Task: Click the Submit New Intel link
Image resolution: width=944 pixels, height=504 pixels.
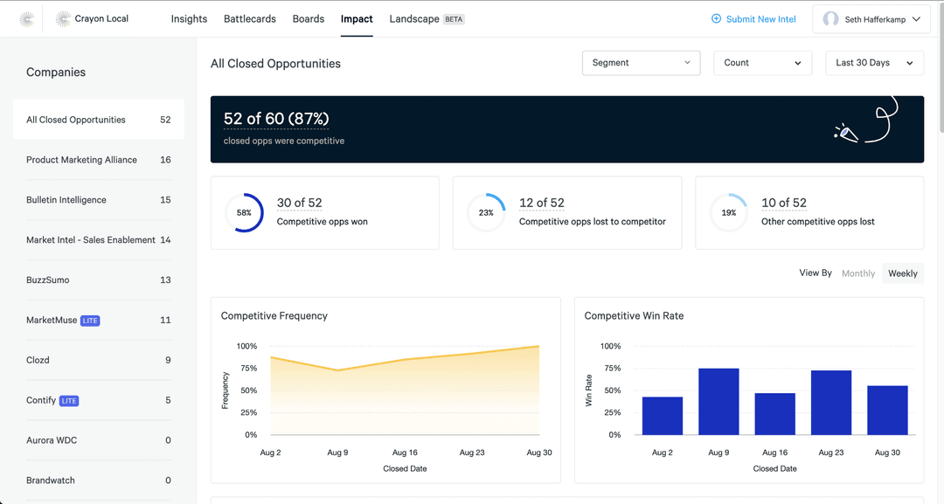Action: click(760, 18)
